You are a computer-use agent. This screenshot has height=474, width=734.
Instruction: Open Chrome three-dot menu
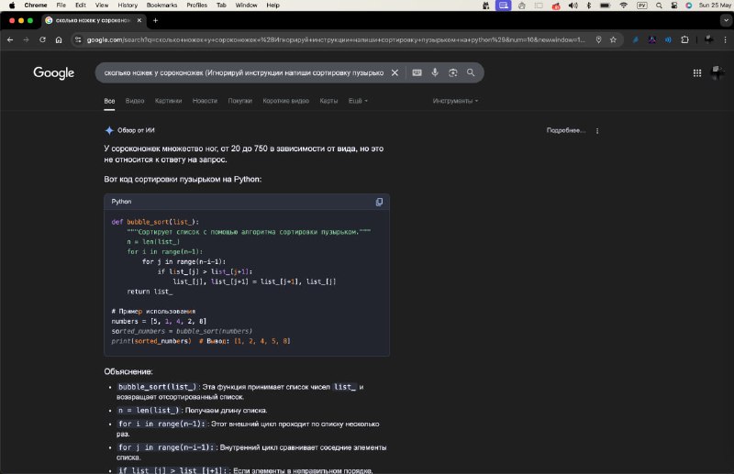click(x=725, y=39)
